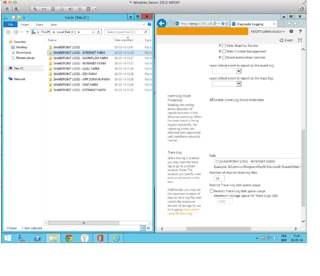Select SHAREPOINT LOGS - WORKFLOW FARM folder
320x276 pixels.
[81, 58]
